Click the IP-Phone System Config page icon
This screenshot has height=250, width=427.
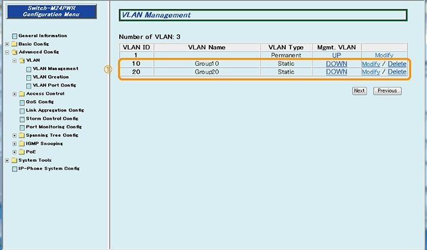coord(14,169)
